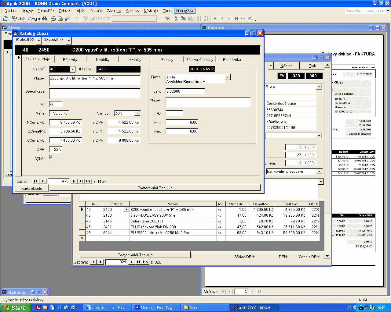Click the Start button on taskbar

click(x=15, y=308)
